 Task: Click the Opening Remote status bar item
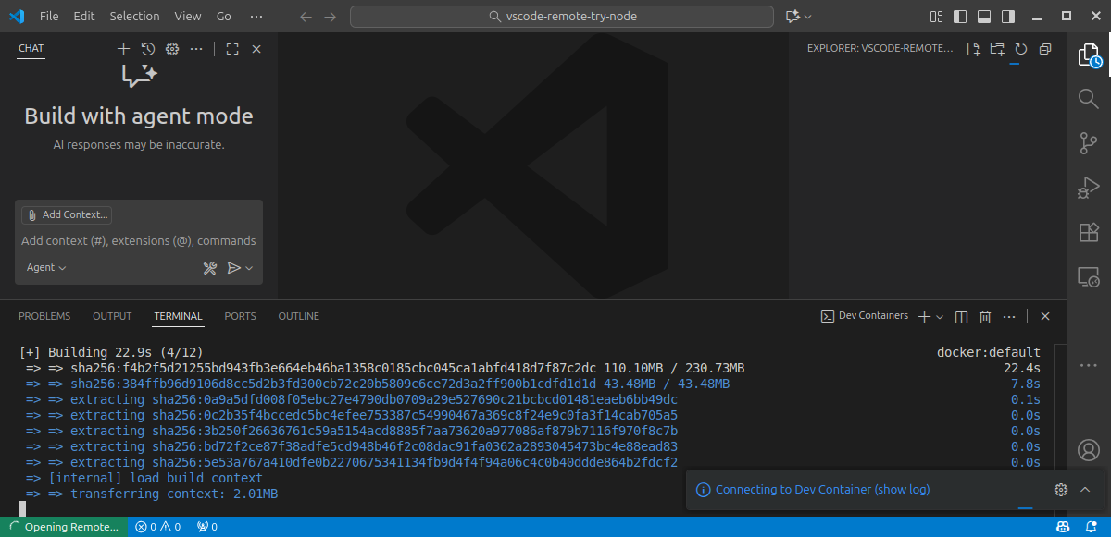(x=64, y=527)
